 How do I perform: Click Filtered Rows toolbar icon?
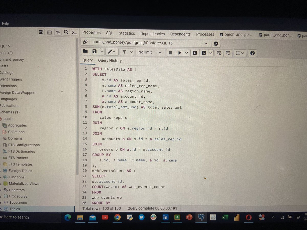pyautogui.click(x=58, y=32)
